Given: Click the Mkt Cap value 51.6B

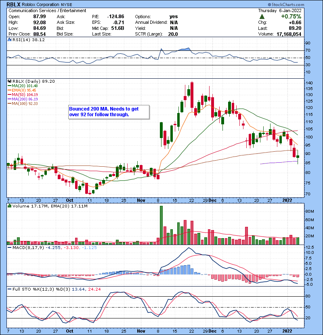Looking at the screenshot, I should point(117,28).
